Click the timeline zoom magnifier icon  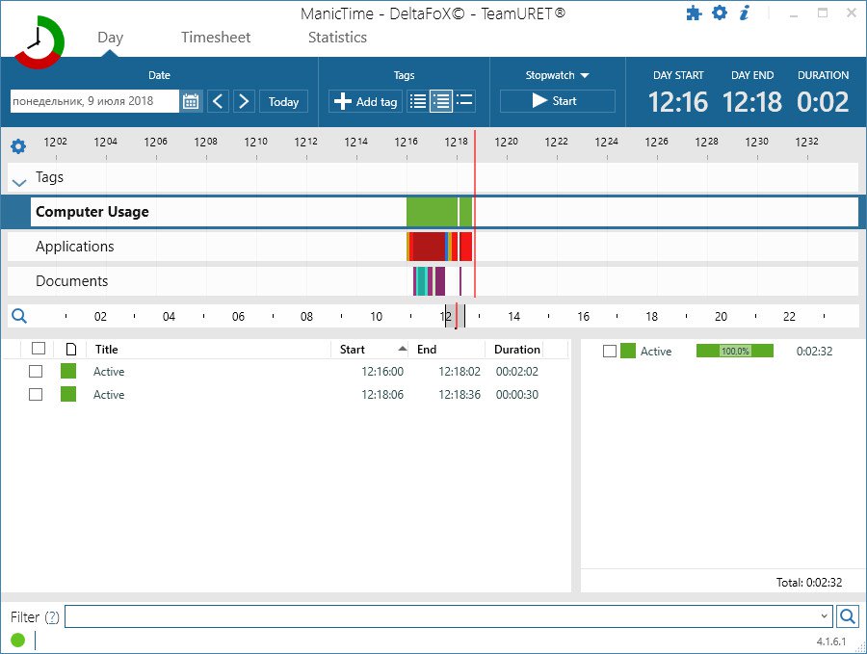tap(19, 316)
